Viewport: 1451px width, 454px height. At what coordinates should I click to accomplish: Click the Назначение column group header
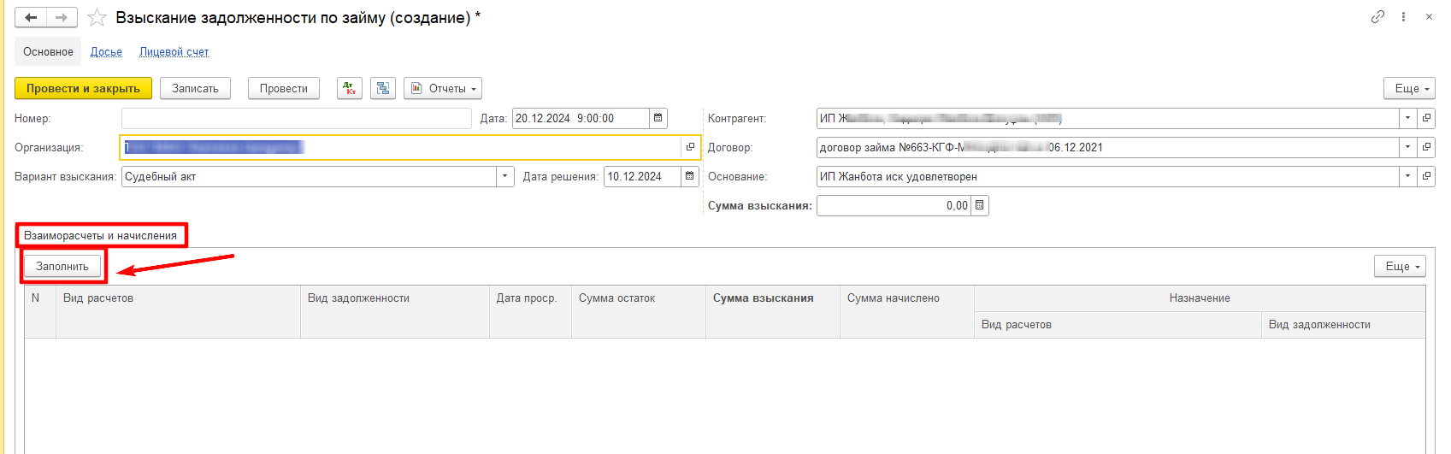click(x=1200, y=298)
